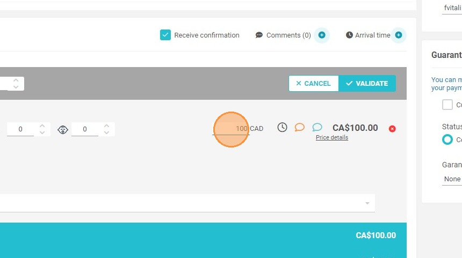The image size is (462, 258).
Task: Add arrival time with the plus icon
Action: 399,35
